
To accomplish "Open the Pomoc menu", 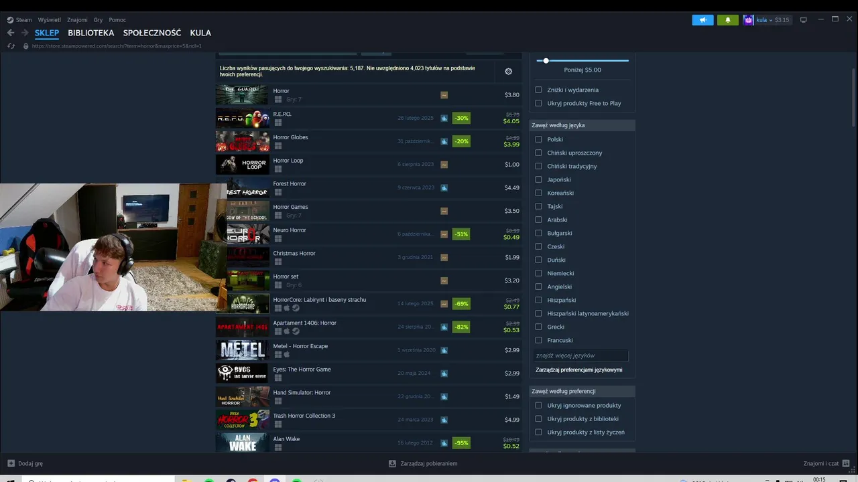I will tap(117, 20).
